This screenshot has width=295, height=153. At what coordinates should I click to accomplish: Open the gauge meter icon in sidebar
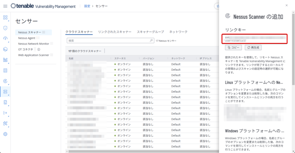click(x=5, y=39)
